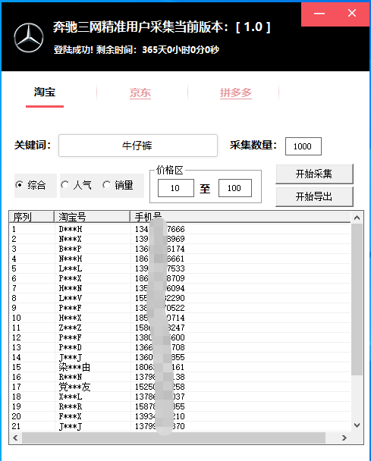
Task: Select row with 淘宝号 H***X
Action: point(180,318)
